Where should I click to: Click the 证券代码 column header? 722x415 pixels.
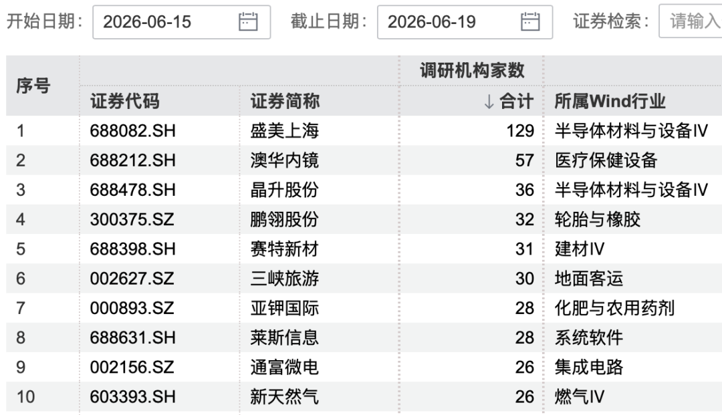tap(125, 101)
